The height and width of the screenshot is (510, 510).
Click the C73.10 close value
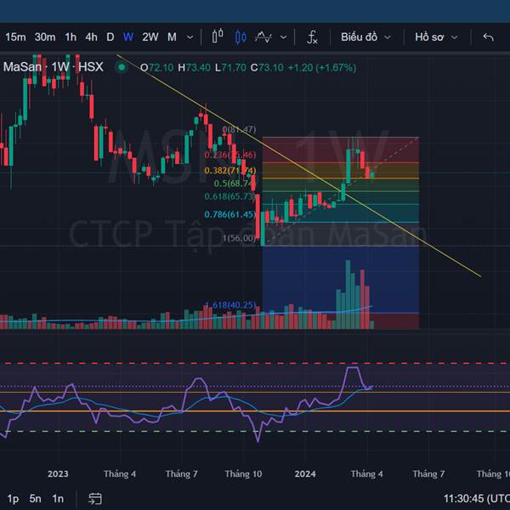267,68
